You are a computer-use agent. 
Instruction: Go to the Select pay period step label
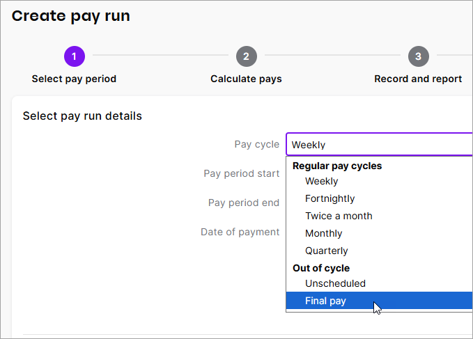coord(74,79)
